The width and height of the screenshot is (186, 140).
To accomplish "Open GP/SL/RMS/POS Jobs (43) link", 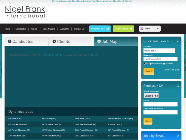I will [121, 119].
